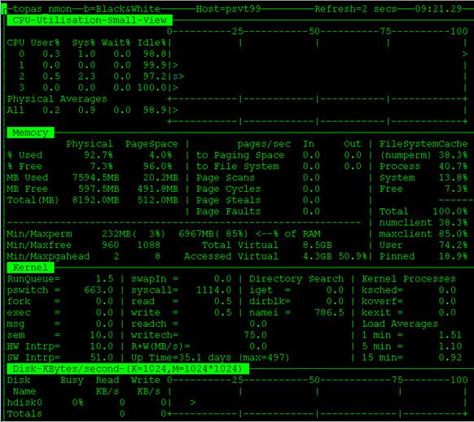Click the RunQueue value 1.5
The image size is (474, 422).
pos(104,279)
